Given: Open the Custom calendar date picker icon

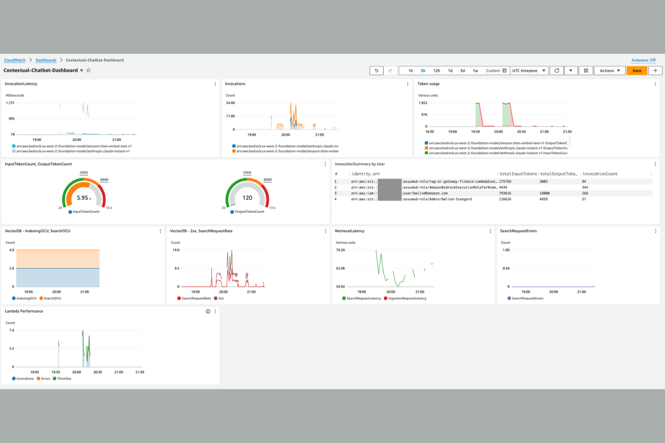Looking at the screenshot, I should pyautogui.click(x=505, y=70).
